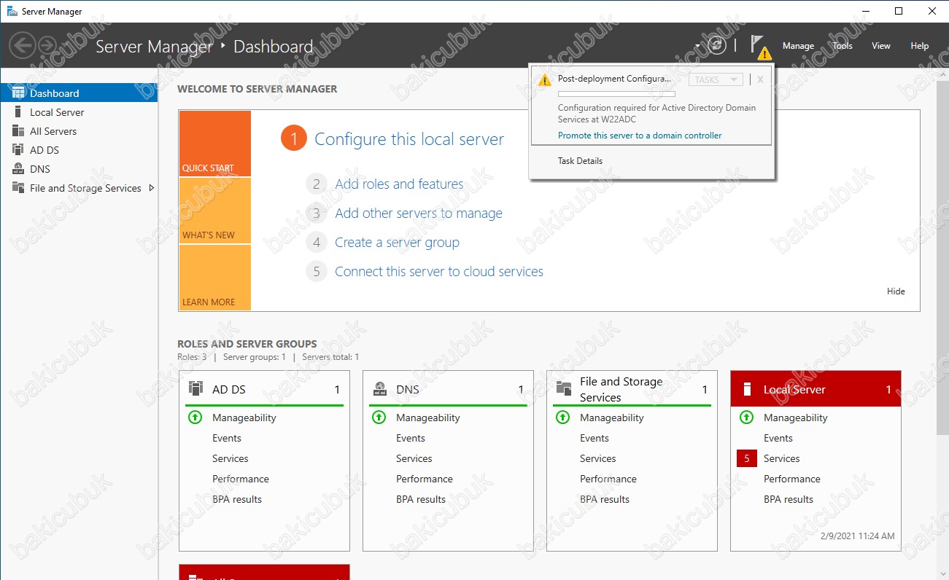Hide the welcome tile
This screenshot has height=580, width=949.
click(896, 291)
